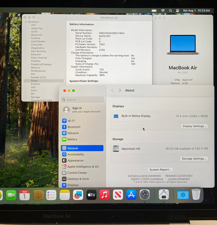Viewport: 217px width, 225px height.
Task: Open Network in the Settings sidebar
Action: pos(82,133)
